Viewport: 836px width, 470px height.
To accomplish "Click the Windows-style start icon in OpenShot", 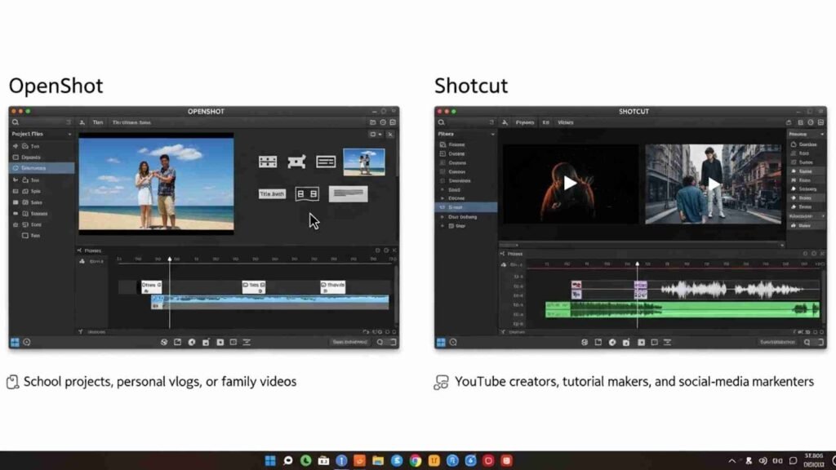I will [15, 342].
